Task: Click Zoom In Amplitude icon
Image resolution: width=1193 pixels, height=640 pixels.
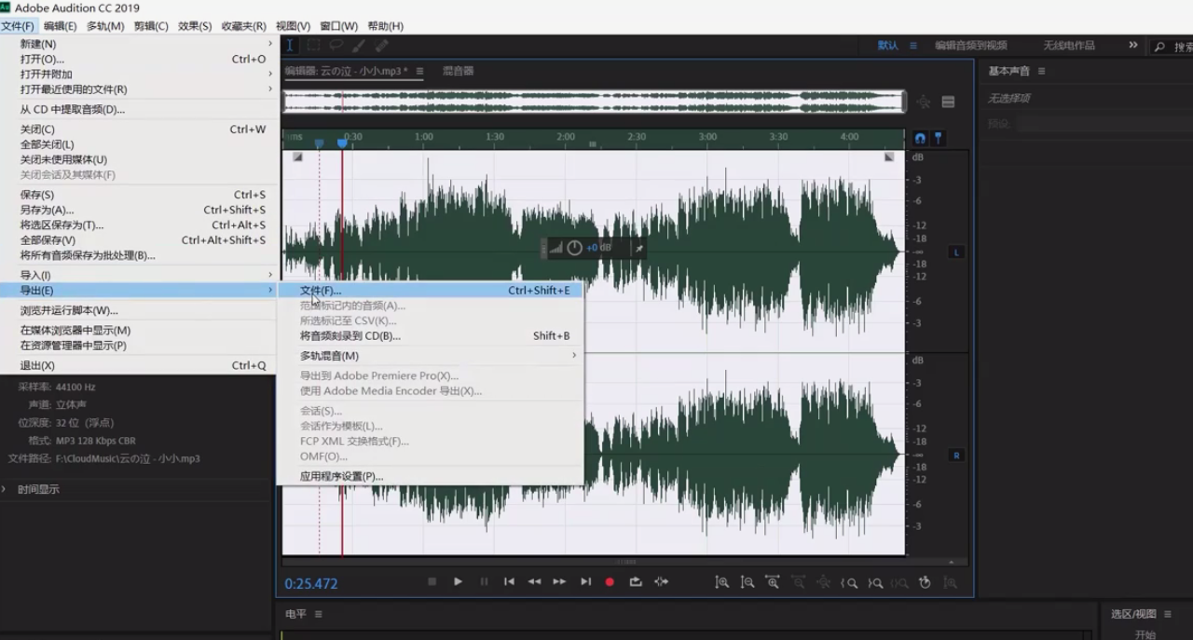Action: tap(721, 582)
